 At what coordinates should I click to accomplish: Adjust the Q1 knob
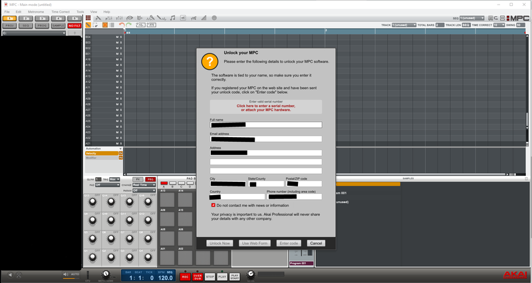click(92, 257)
